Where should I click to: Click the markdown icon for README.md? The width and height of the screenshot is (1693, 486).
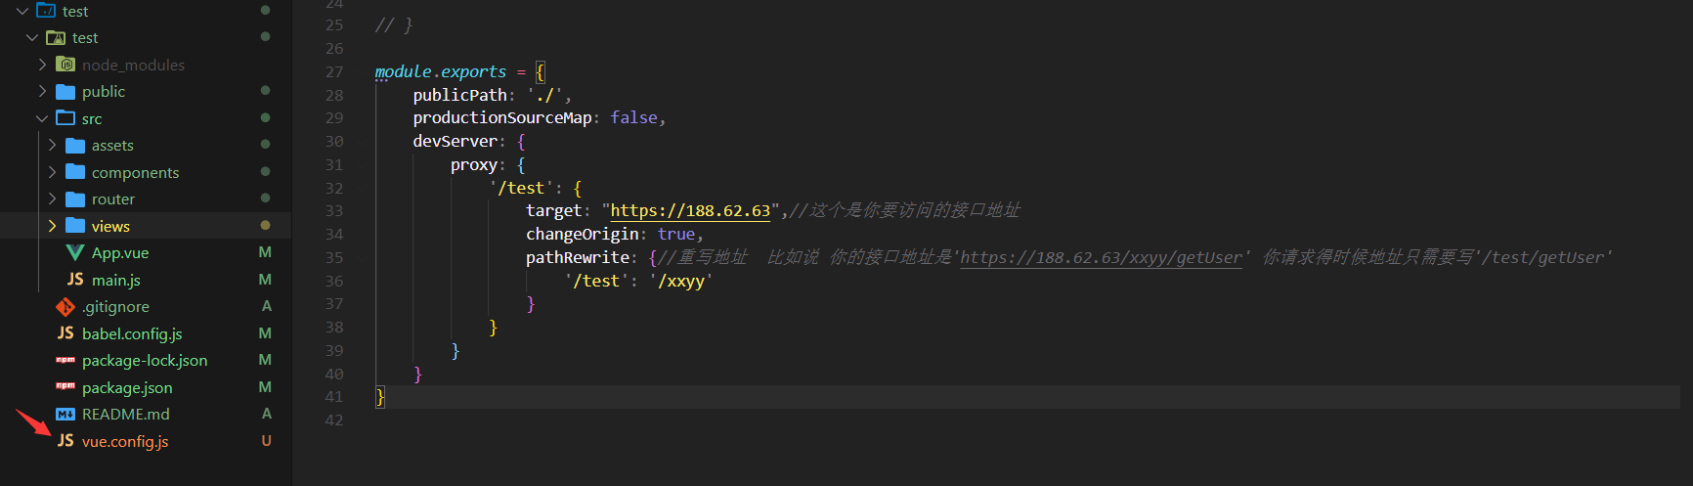click(65, 415)
